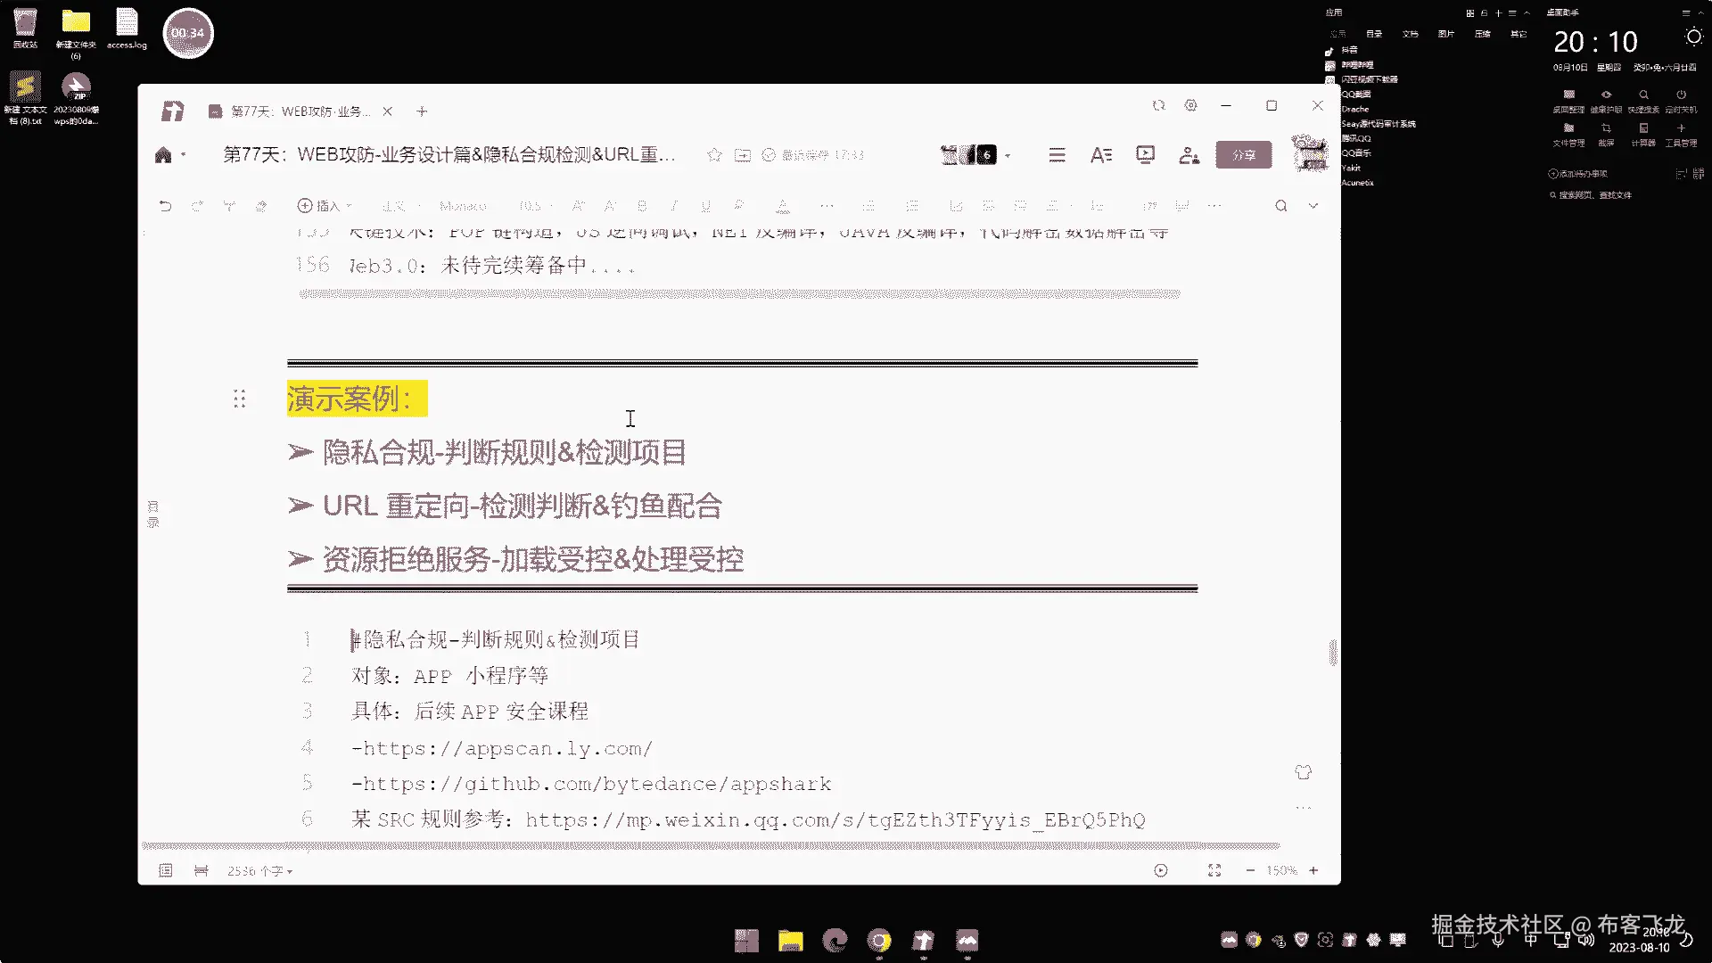Collapse toolbar with chevron at right
Image resolution: width=1712 pixels, height=963 pixels.
pyautogui.click(x=1313, y=206)
